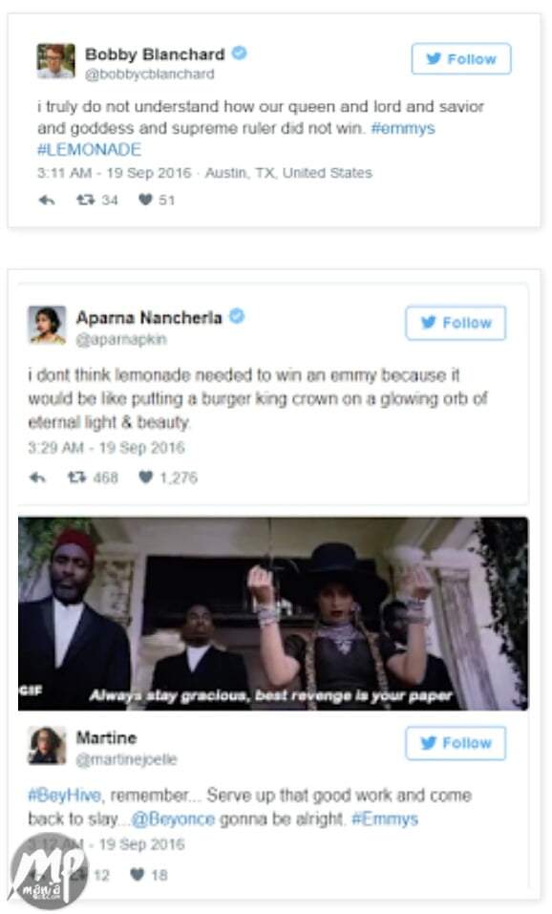Image resolution: width=552 pixels, height=914 pixels.
Task: Open the @Beyonce mention link
Action: point(173,819)
